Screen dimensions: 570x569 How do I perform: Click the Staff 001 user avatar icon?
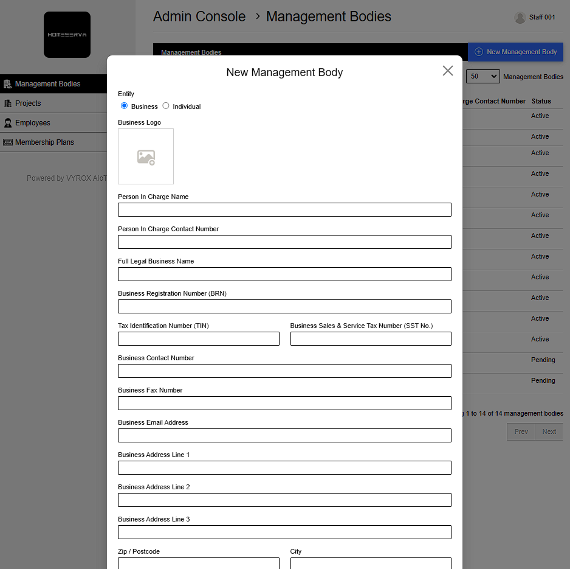(520, 18)
